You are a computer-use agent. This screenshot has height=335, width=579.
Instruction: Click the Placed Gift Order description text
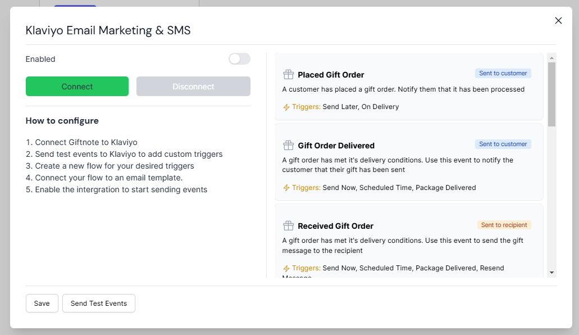[403, 89]
